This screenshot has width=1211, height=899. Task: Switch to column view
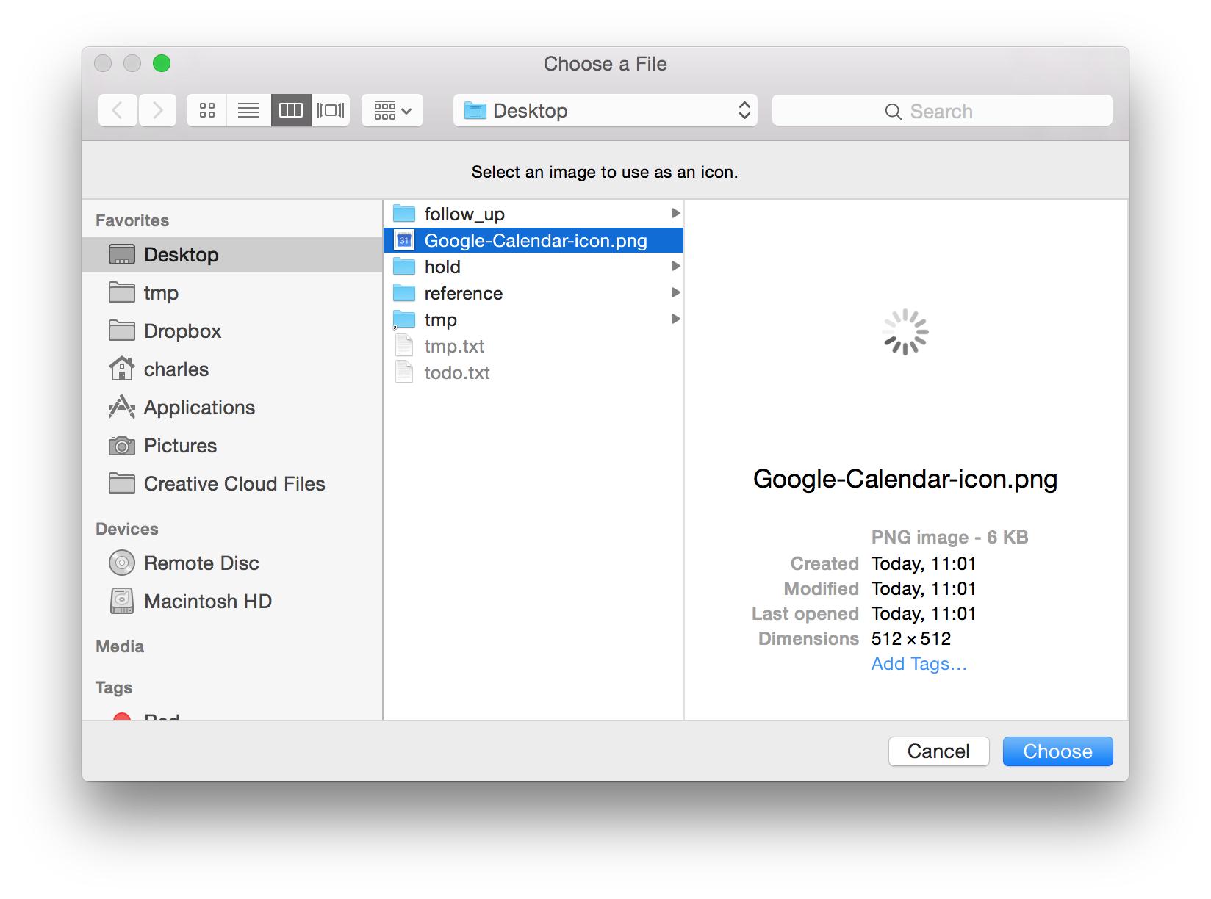point(291,111)
